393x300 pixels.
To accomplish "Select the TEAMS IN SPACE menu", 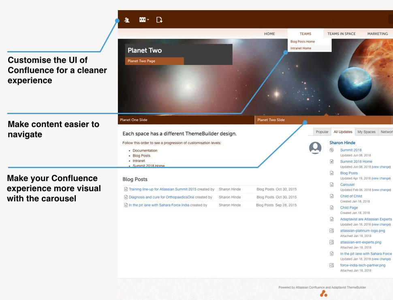I will [342, 34].
